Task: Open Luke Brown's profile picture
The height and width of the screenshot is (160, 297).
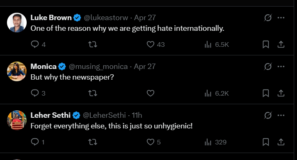Action: pyautogui.click(x=17, y=23)
